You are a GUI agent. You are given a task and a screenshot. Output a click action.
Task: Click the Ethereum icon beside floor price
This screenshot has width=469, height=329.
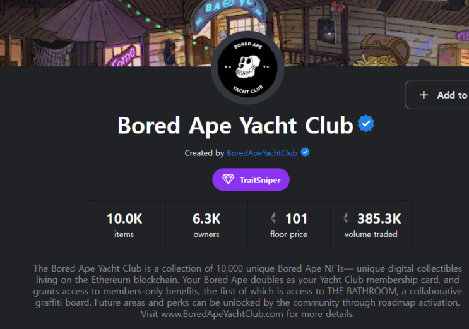coord(274,218)
